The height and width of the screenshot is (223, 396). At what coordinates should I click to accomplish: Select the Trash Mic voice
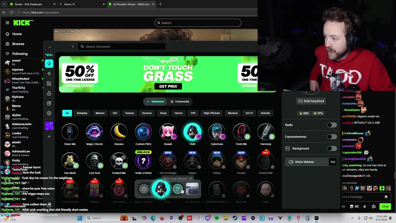tap(241, 132)
